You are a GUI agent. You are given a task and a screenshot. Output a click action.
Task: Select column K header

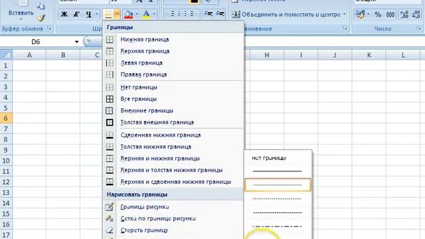pyautogui.click(x=369, y=55)
